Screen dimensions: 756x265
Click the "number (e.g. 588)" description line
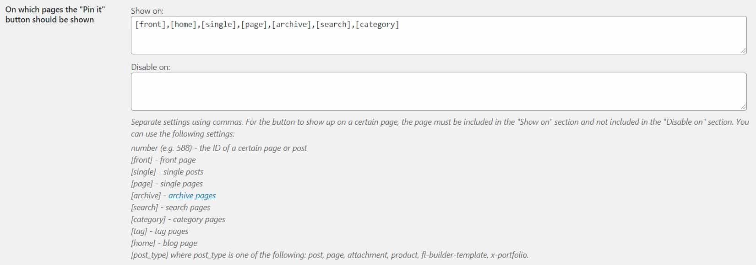219,148
